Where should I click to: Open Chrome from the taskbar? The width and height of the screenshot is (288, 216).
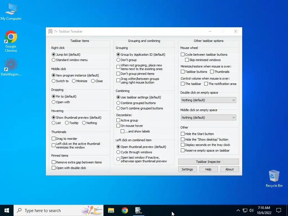click(125, 210)
